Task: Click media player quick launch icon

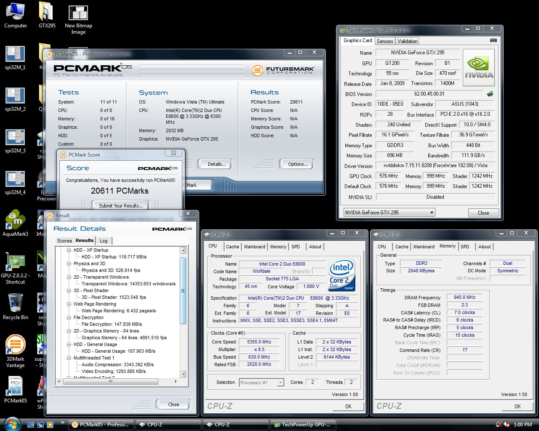Action: click(50, 425)
